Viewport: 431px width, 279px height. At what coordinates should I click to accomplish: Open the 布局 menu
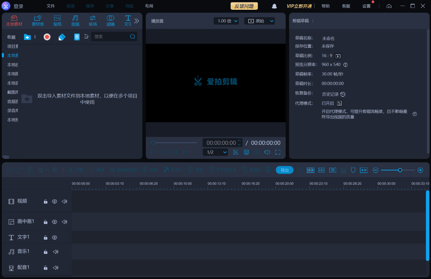(x=149, y=6)
